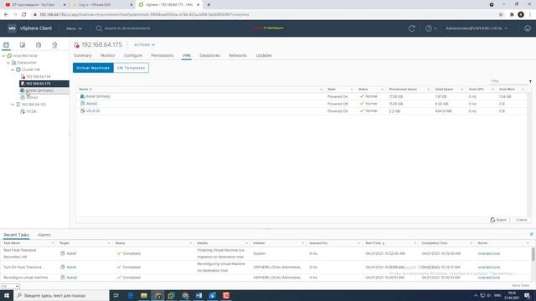The image size is (536, 301).
Task: Sort table by the Name column header
Action: (x=85, y=89)
